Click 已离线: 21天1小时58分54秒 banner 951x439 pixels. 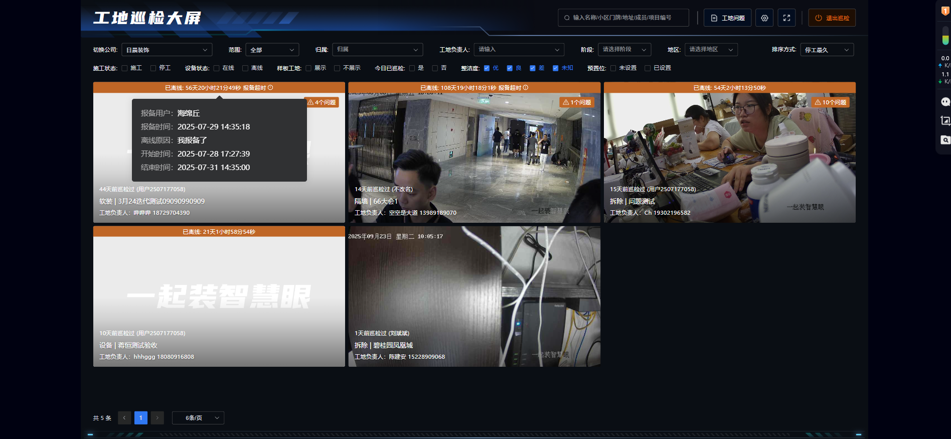(219, 232)
